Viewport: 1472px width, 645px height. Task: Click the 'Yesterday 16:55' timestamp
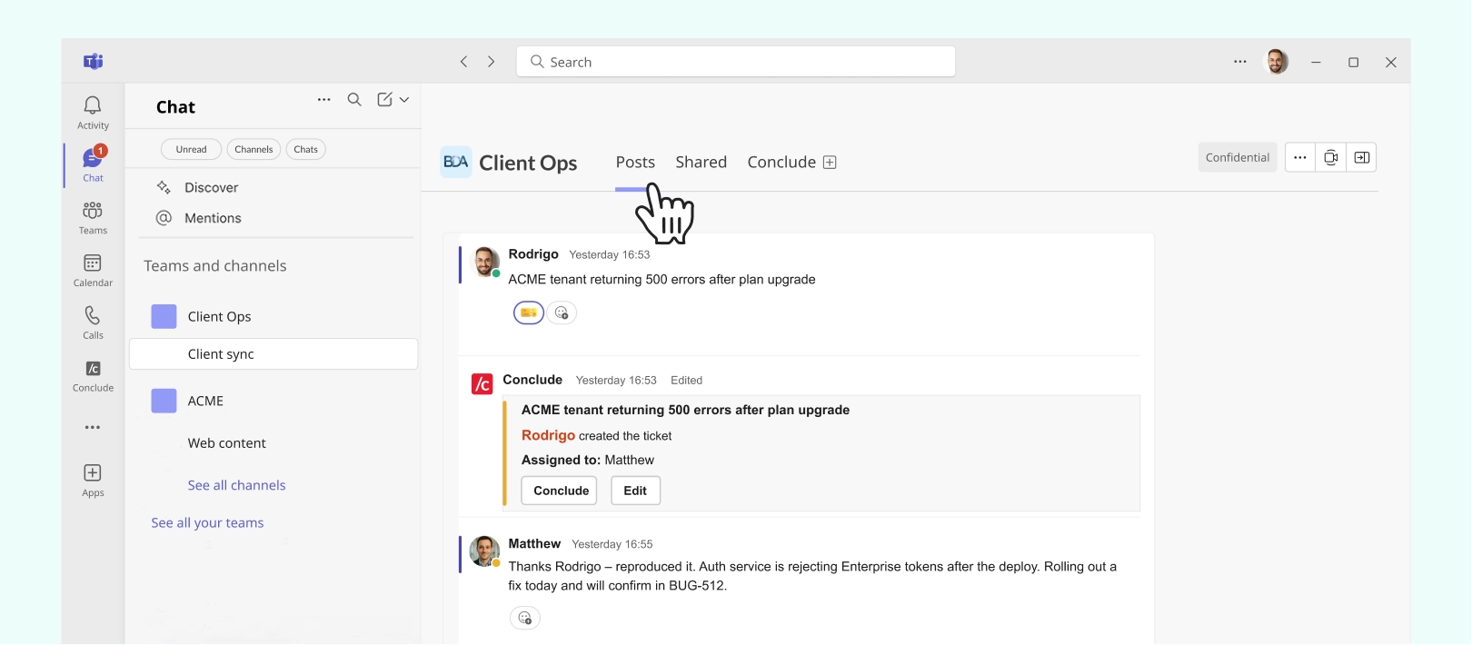612,544
